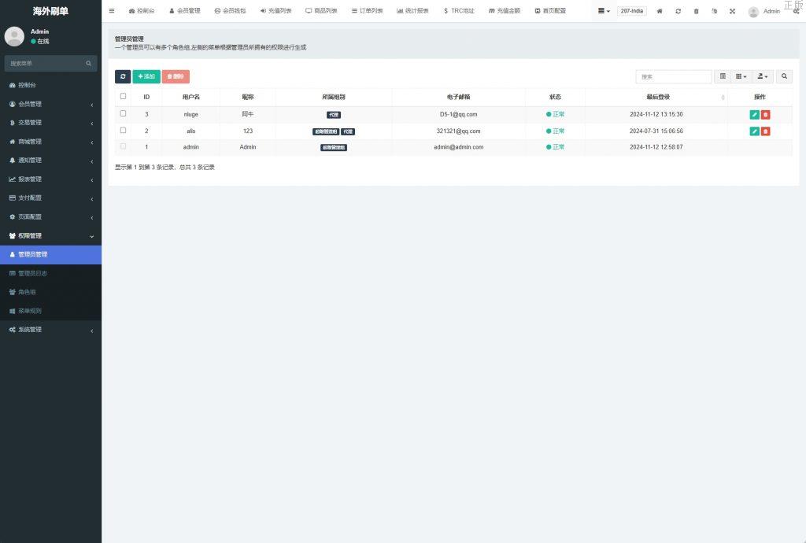Viewport: 806px width, 543px height.
Task: Check the alis row checkbox
Action: coord(123,131)
